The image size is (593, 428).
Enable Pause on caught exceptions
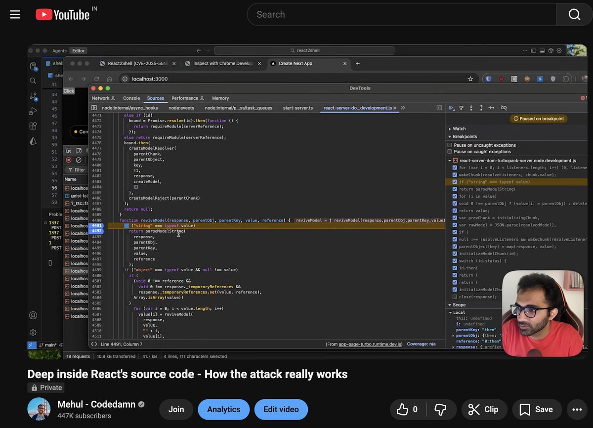click(x=450, y=152)
